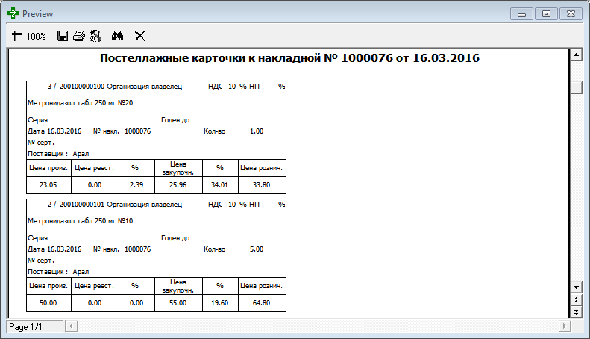The height and width of the screenshot is (339, 590).
Task: Close the Preview window
Action: [569, 13]
